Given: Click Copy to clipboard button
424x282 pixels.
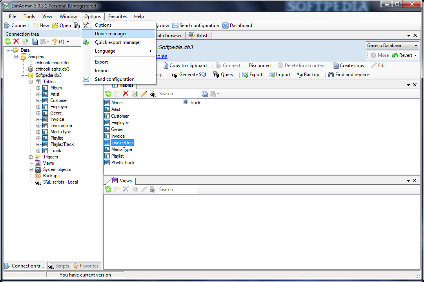Looking at the screenshot, I should (185, 65).
